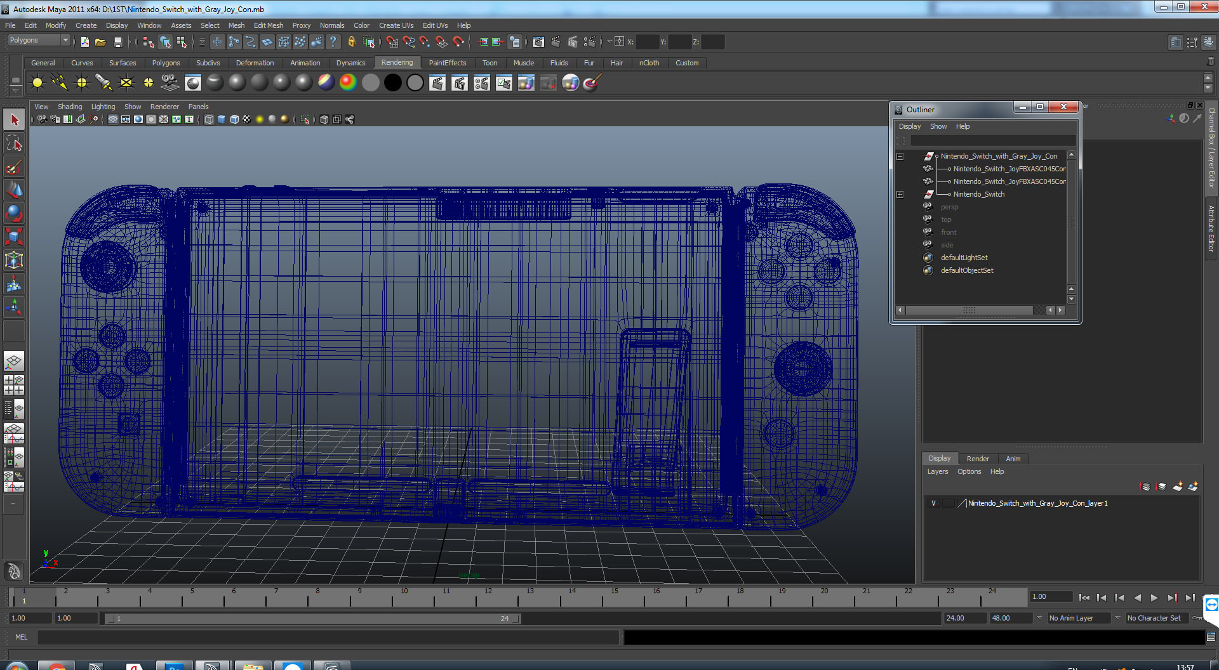This screenshot has width=1219, height=670.
Task: Click the MEL command line label
Action: click(22, 637)
